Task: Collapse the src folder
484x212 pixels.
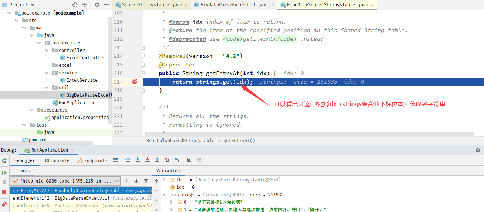Action: point(18,20)
